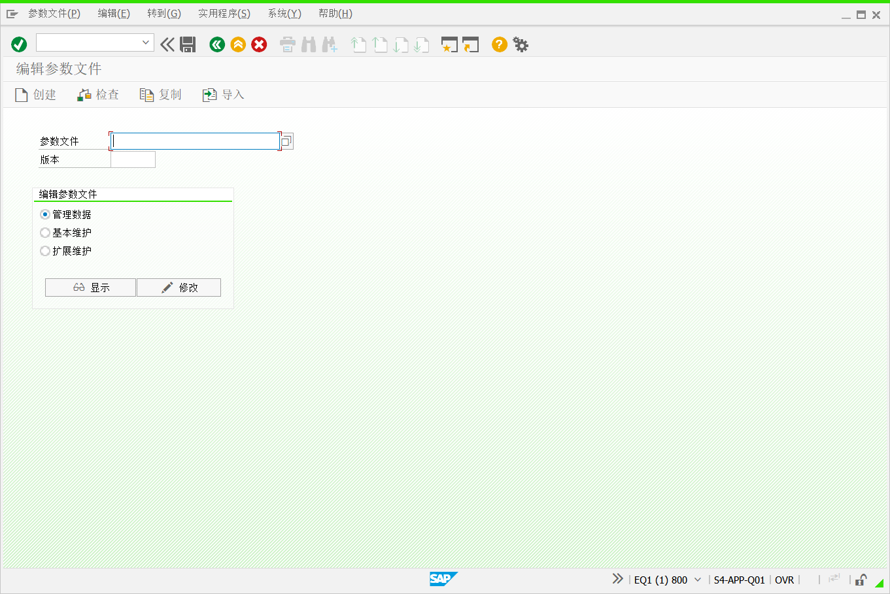Open the 参数文件(P) menu

click(54, 14)
